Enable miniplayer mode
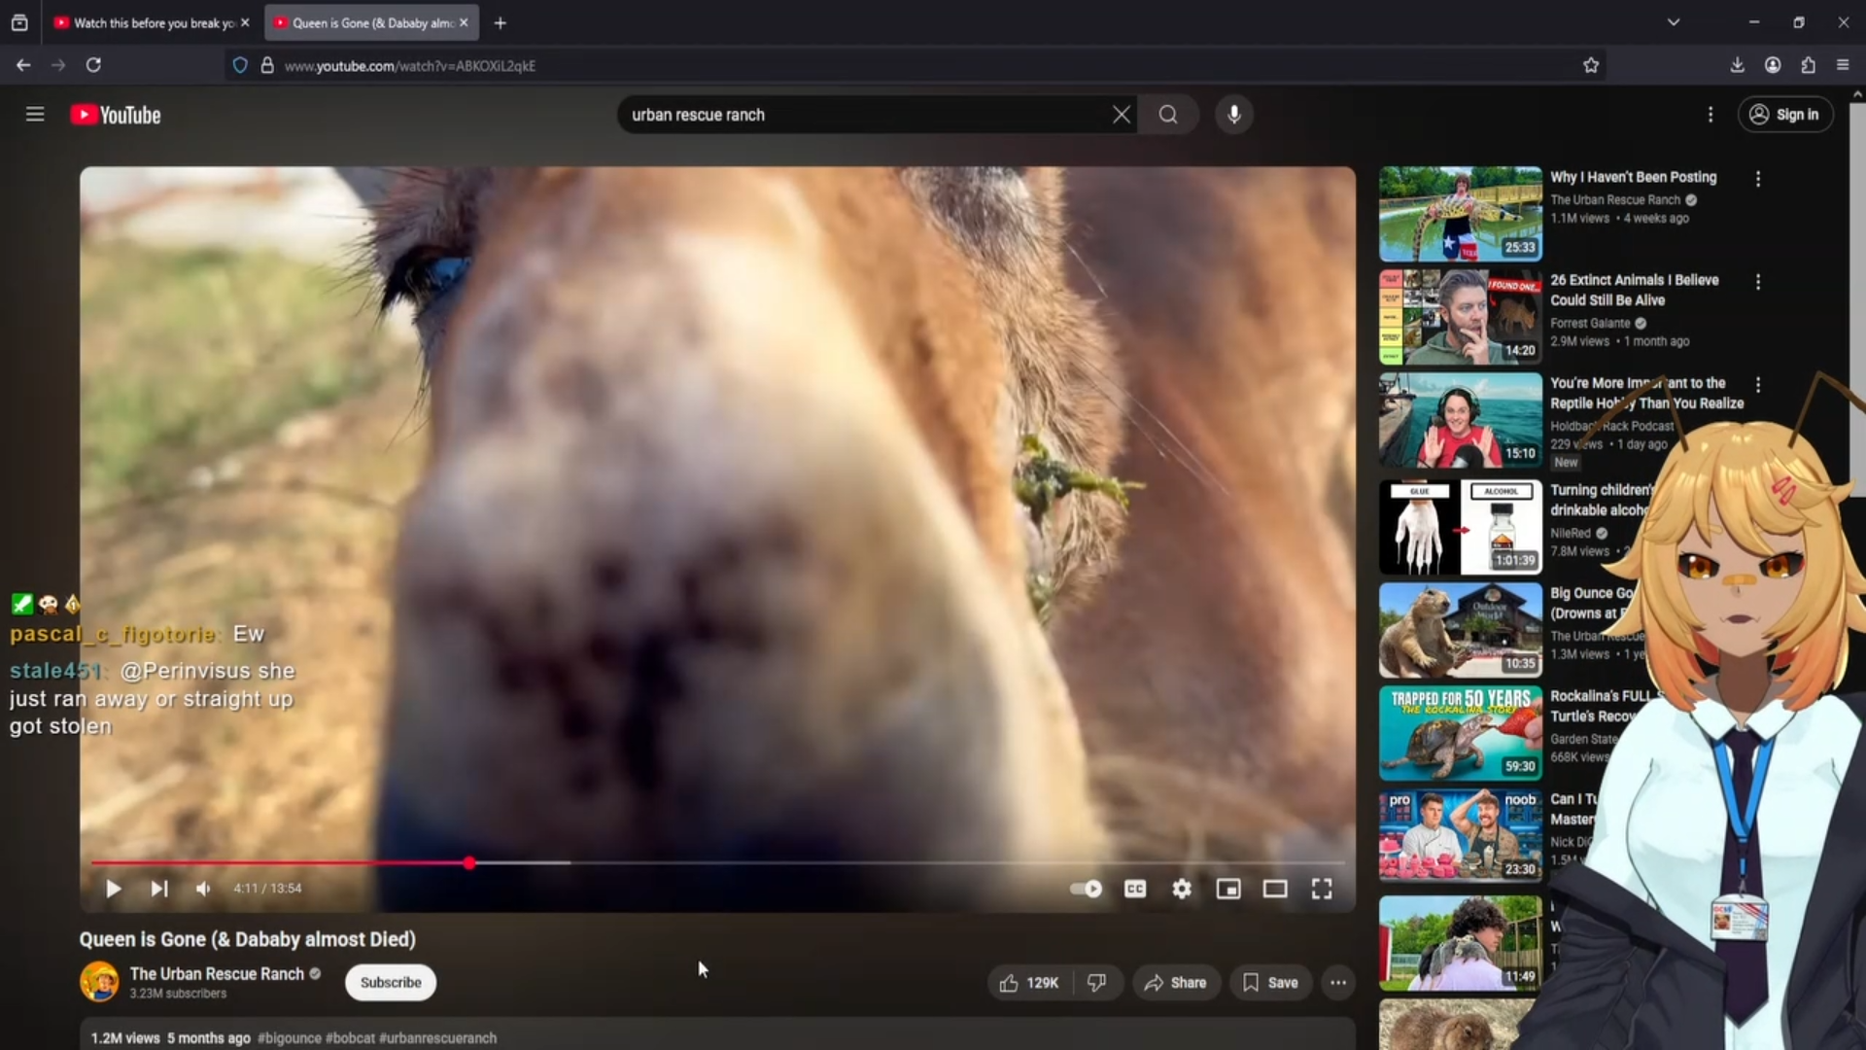Image resolution: width=1866 pixels, height=1050 pixels. point(1228,889)
